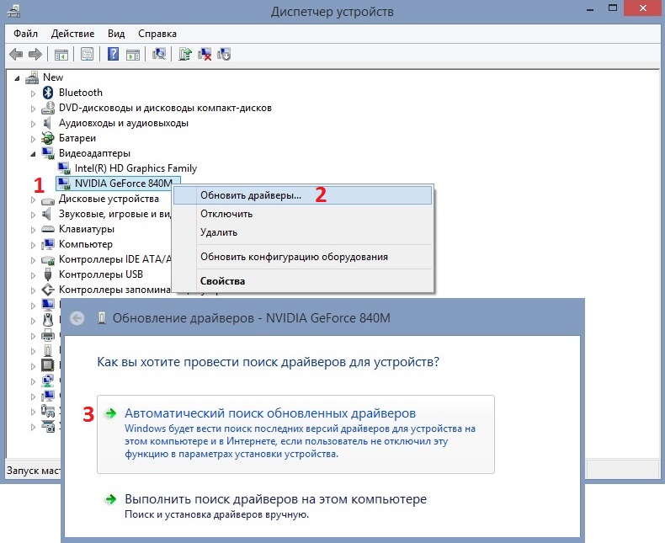Click the imaging devices camera icon
The width and height of the screenshot is (665, 543).
tap(48, 426)
